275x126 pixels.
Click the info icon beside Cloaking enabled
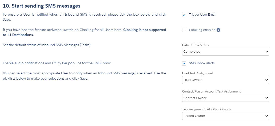tap(218, 30)
